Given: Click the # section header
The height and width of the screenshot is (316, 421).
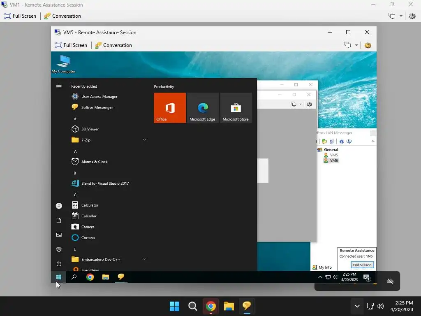Looking at the screenshot, I should pos(75,119).
